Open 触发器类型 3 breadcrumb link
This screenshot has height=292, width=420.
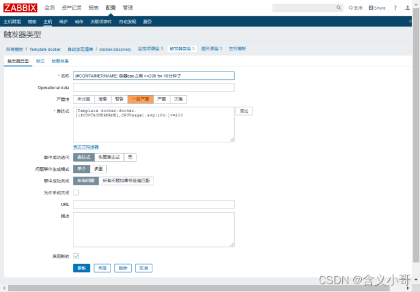182,48
